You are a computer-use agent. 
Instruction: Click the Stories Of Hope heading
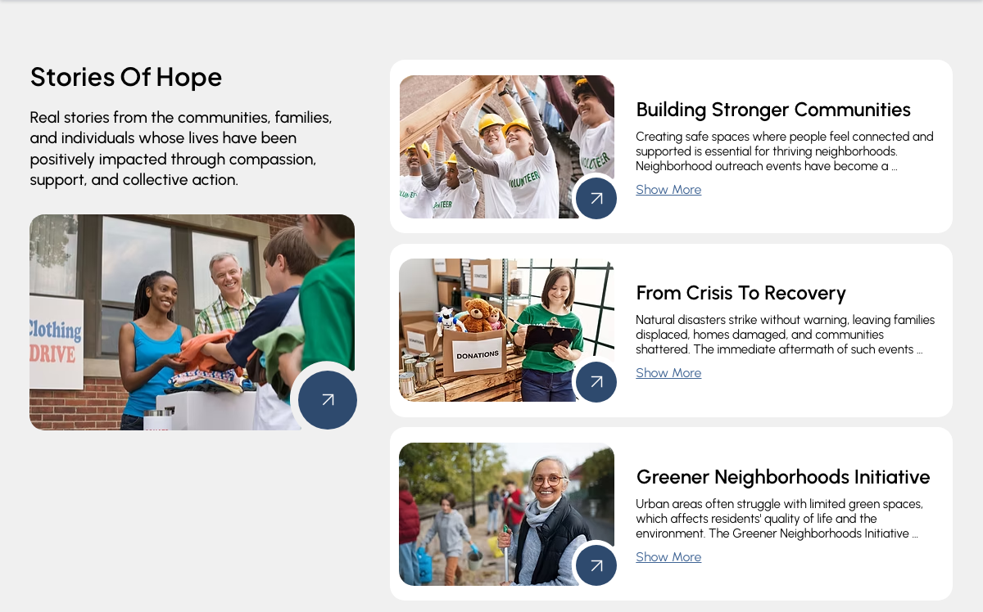click(126, 77)
